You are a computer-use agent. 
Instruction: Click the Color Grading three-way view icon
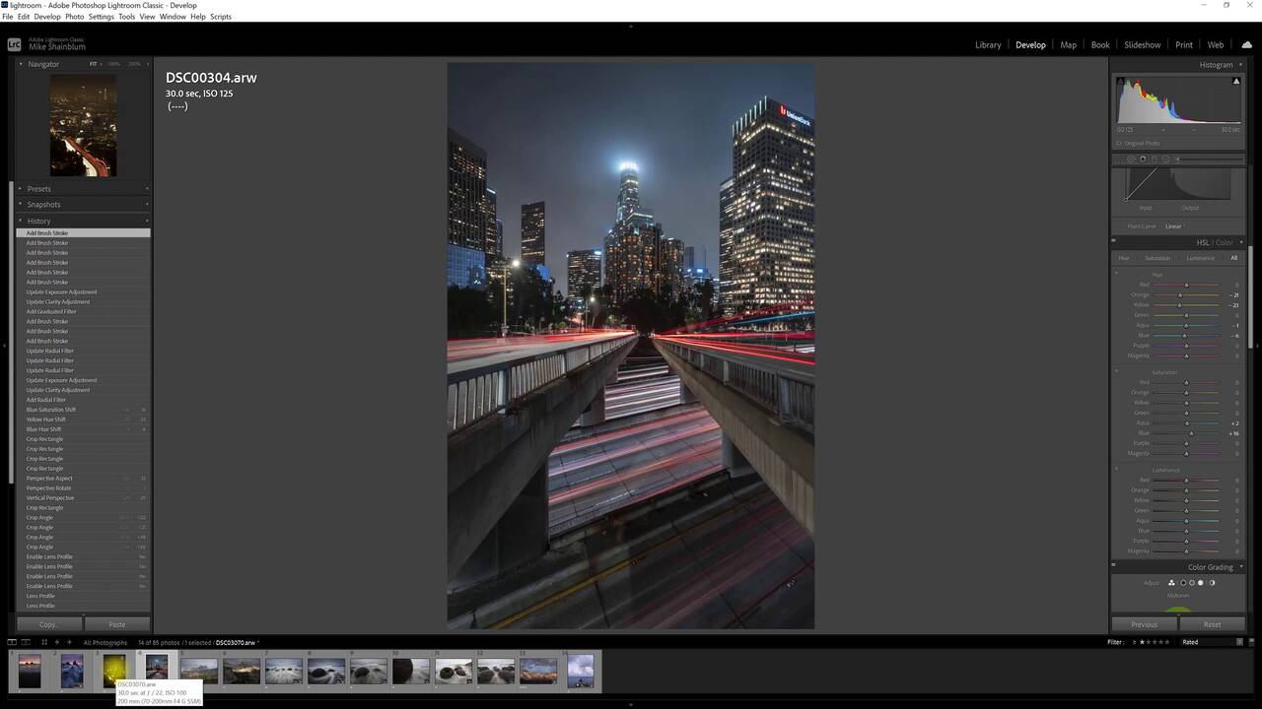tap(1171, 583)
